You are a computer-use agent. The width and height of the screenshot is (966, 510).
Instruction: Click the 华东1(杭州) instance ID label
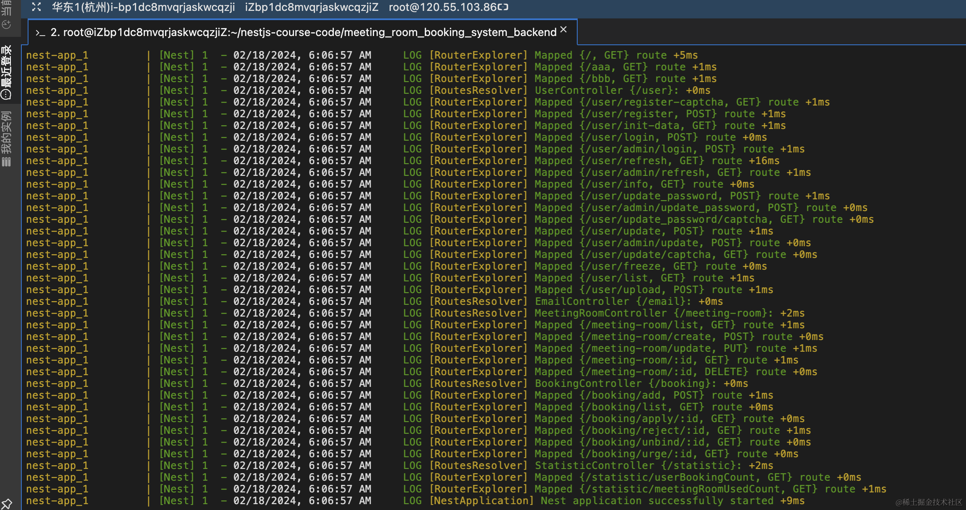click(x=143, y=7)
